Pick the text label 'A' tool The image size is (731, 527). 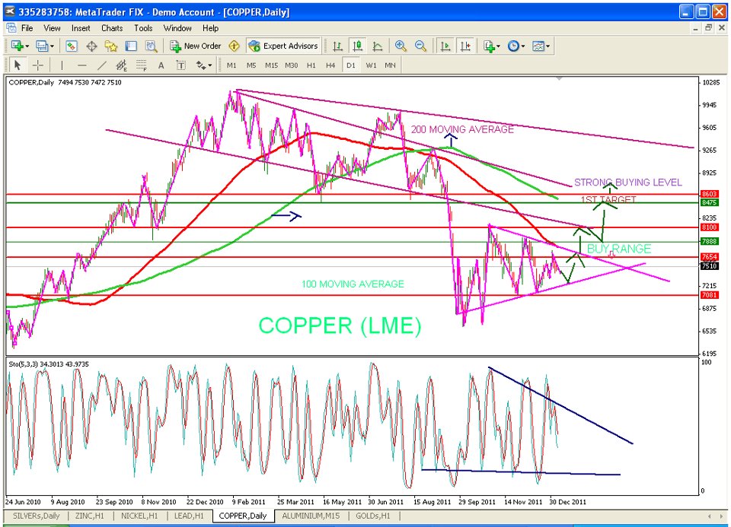161,65
